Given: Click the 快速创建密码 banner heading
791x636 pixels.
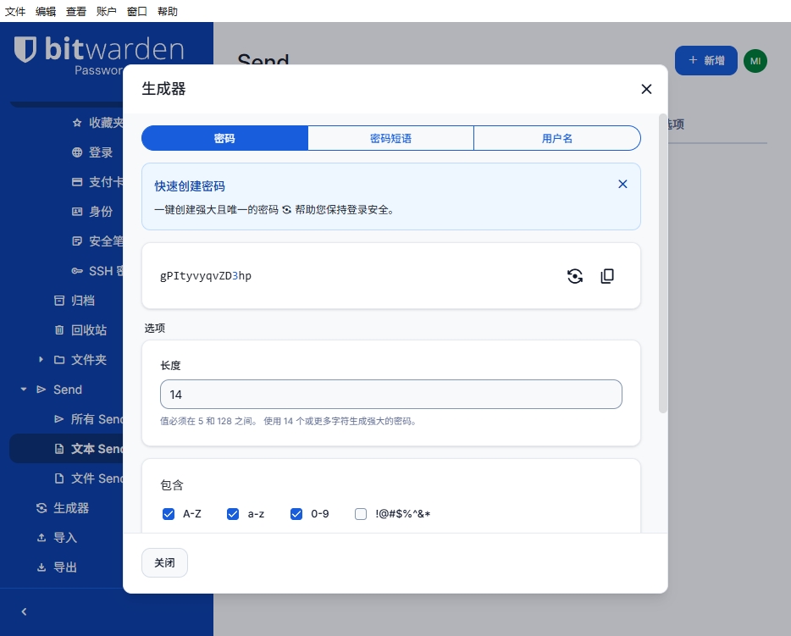Looking at the screenshot, I should tap(190, 186).
